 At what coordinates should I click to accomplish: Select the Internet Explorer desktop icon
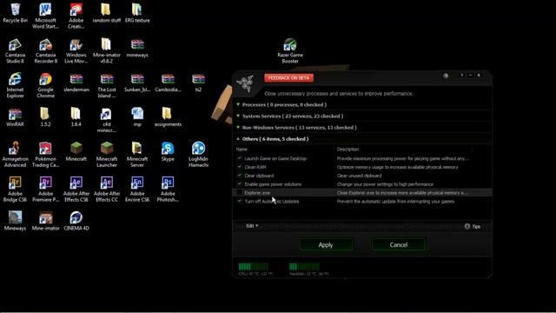click(x=16, y=85)
